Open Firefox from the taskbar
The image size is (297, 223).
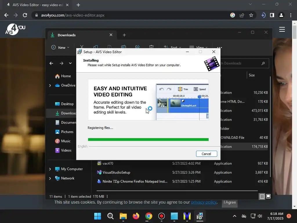pyautogui.click(x=136, y=216)
